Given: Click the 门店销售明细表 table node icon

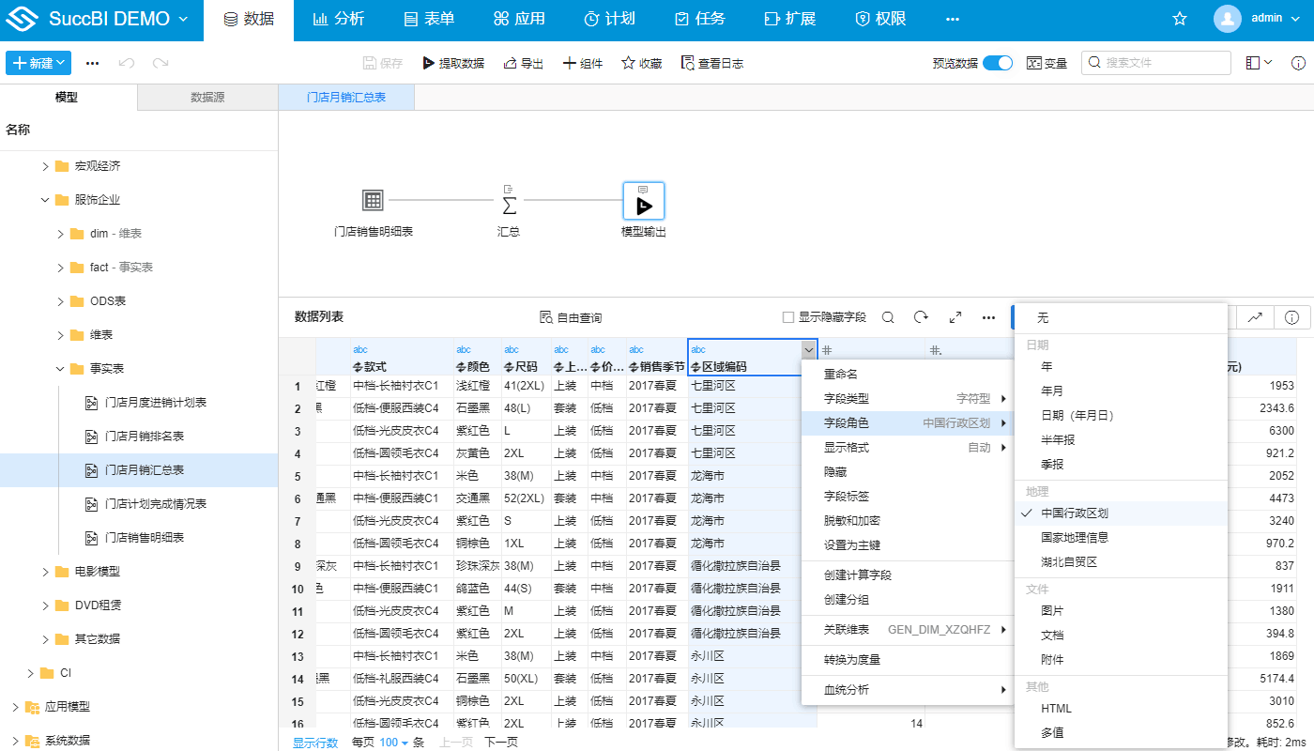Looking at the screenshot, I should [x=374, y=200].
